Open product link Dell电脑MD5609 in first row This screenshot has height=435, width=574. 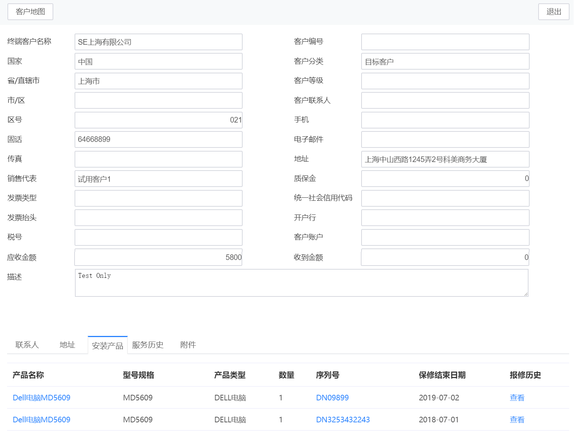point(41,397)
